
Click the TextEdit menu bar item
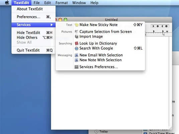point(21,3)
